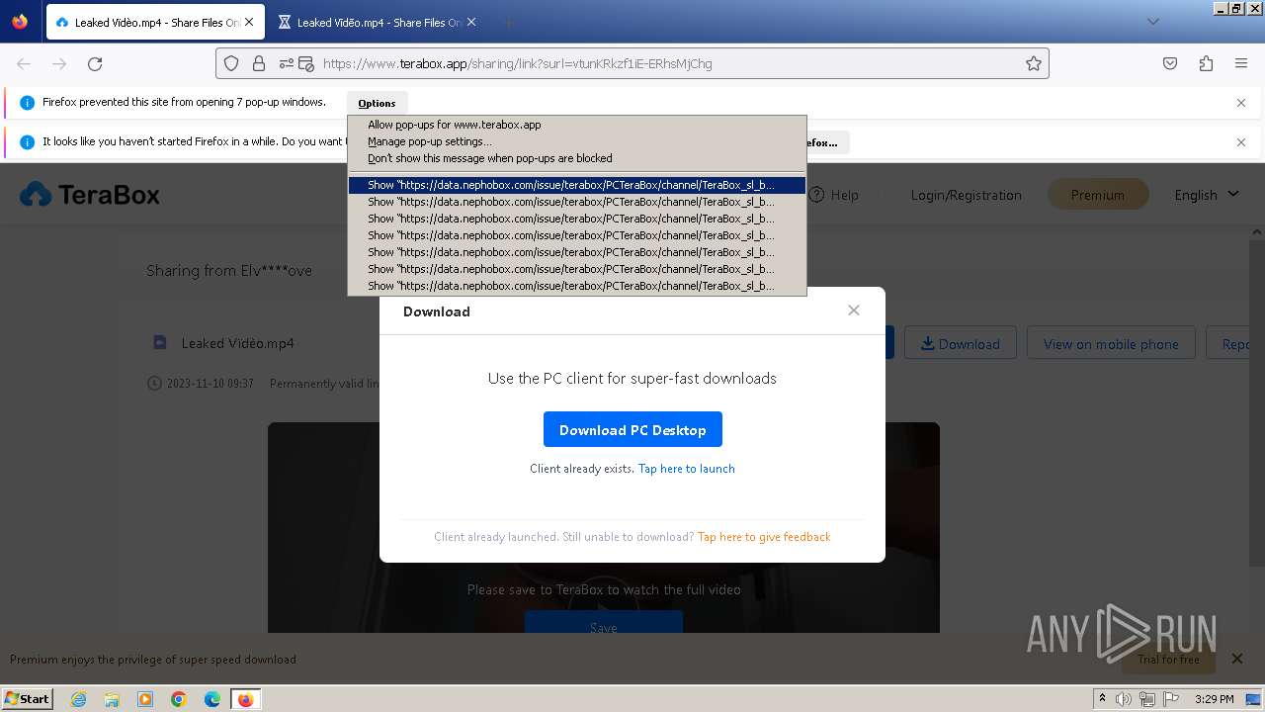This screenshot has height=712, width=1265.
Task: Click Tap here to give feedback link
Action: click(x=764, y=537)
